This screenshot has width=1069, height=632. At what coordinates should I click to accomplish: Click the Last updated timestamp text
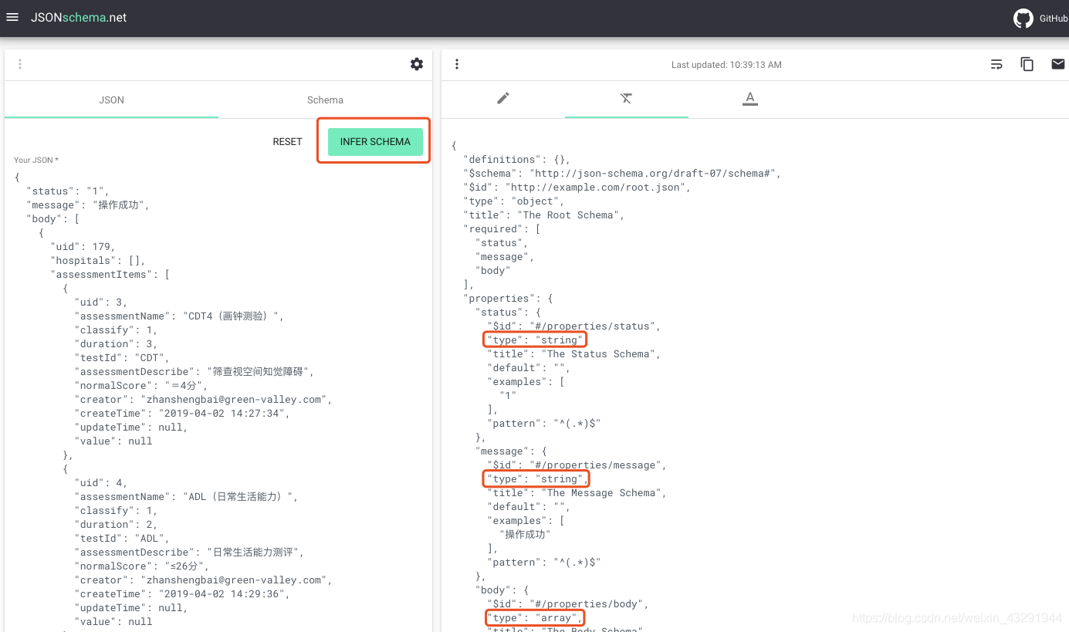(726, 65)
